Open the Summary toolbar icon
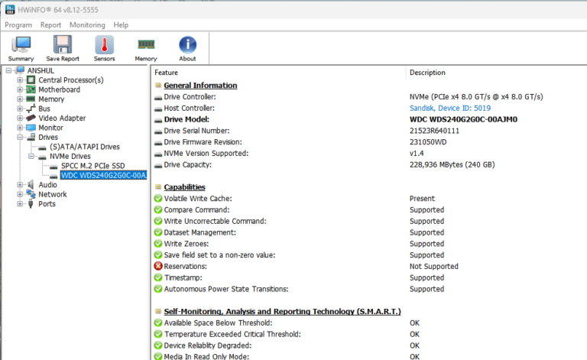Viewport: 587px width, 360px height. click(21, 45)
